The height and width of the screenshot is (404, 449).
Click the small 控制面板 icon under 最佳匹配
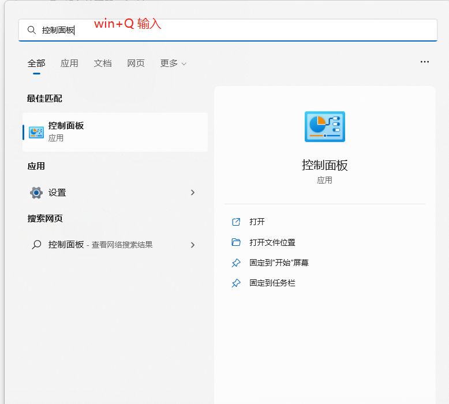tap(36, 132)
